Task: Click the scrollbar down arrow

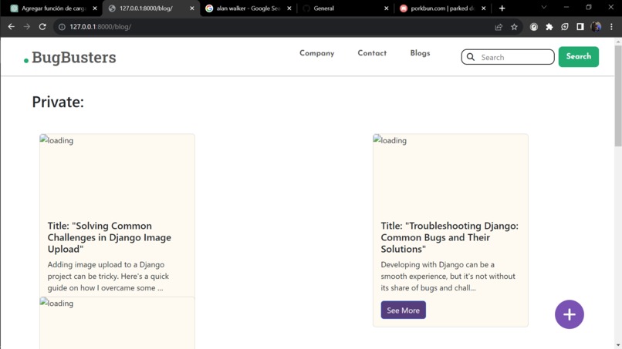Action: click(x=618, y=345)
